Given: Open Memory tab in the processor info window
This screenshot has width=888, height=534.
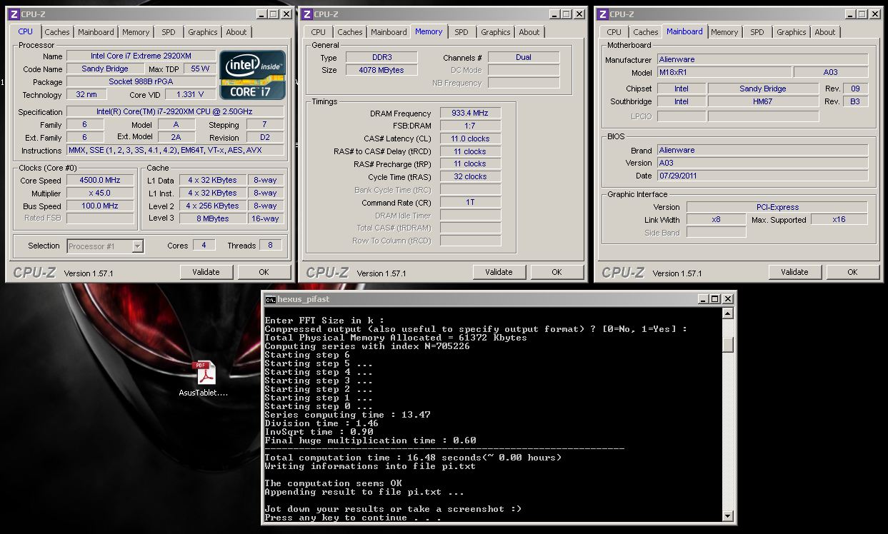Looking at the screenshot, I should [136, 32].
